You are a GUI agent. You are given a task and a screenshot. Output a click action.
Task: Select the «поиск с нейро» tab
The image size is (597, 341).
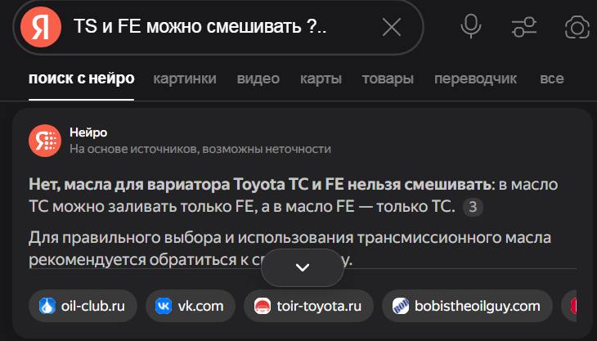[81, 79]
